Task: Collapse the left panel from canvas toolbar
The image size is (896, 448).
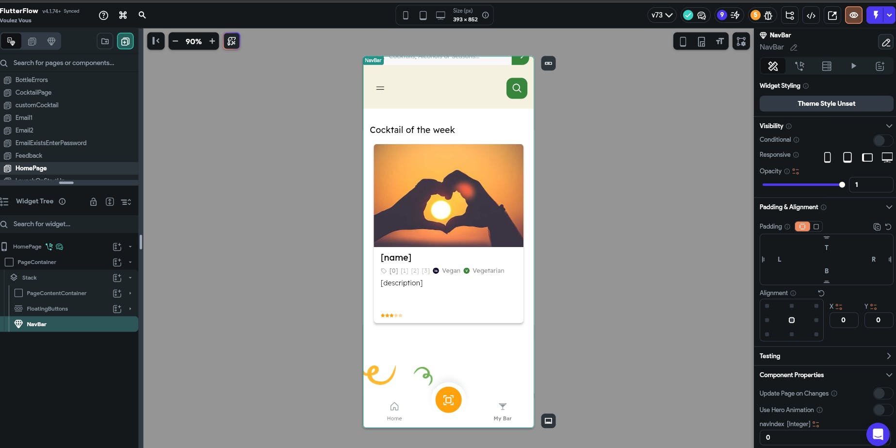Action: click(x=156, y=41)
